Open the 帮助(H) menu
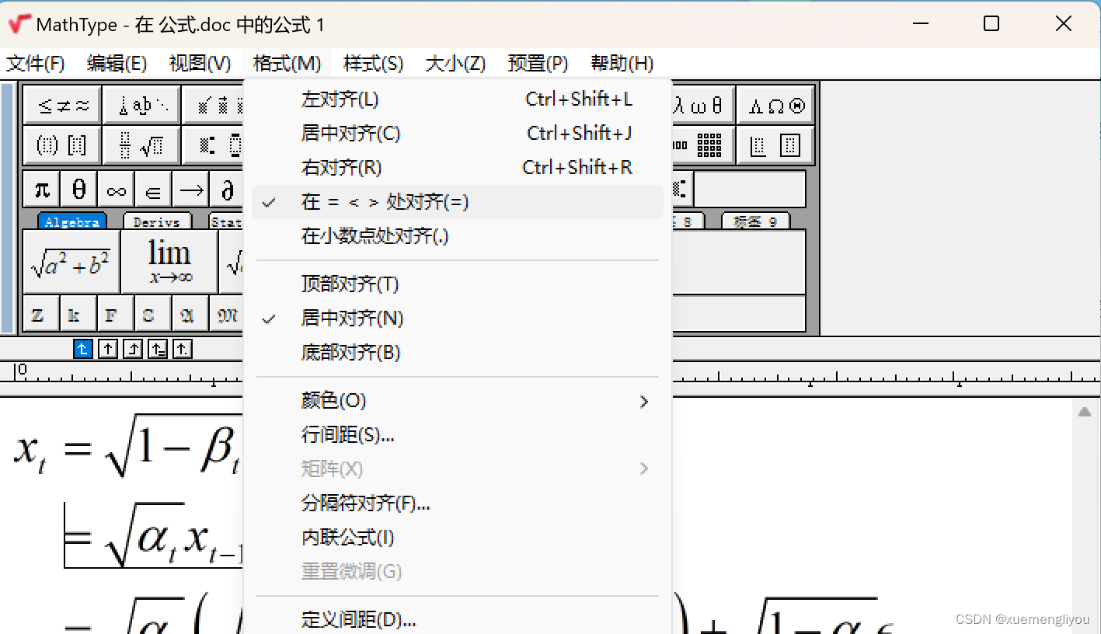The width and height of the screenshot is (1101, 634). tap(622, 64)
